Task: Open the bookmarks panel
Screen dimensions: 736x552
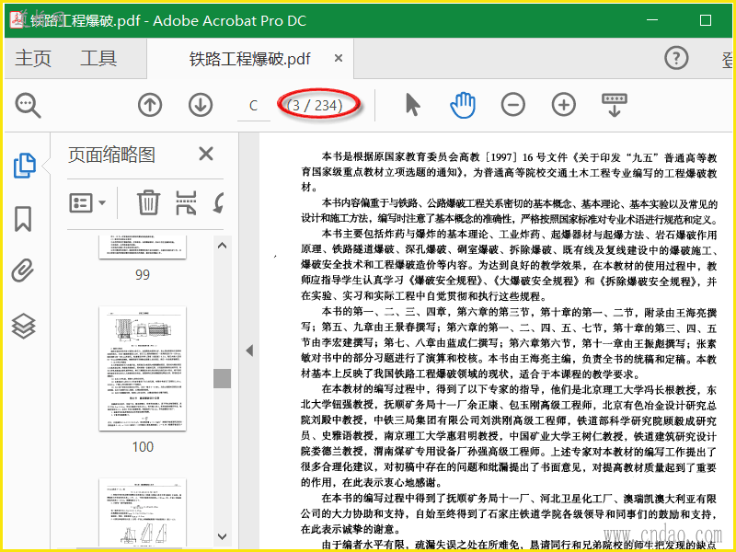Action: click(x=23, y=219)
